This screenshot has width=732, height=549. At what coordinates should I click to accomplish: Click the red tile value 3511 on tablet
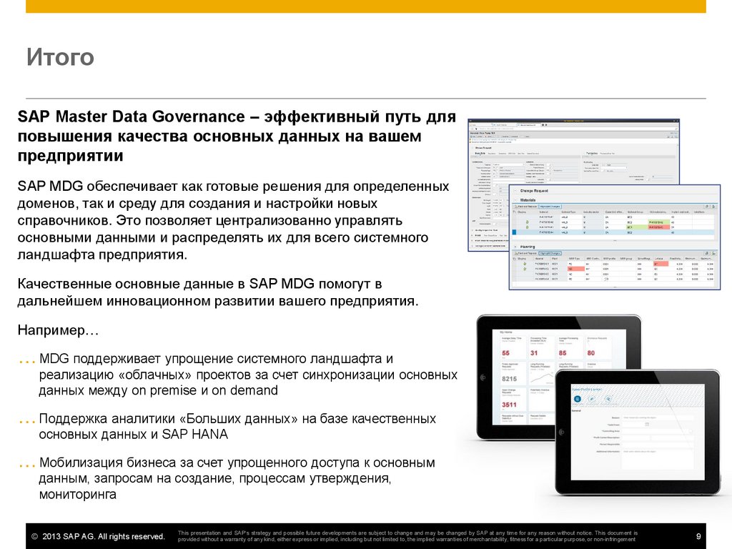509,405
